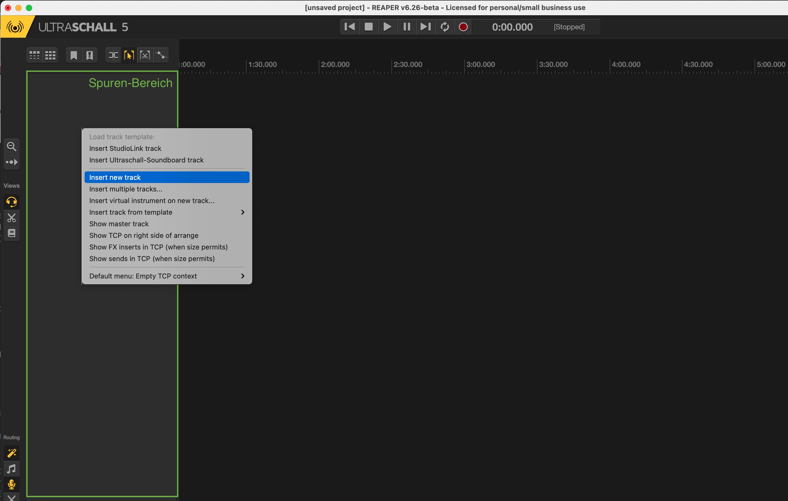Screen dimensions: 788x501
Task: Click the microphone routing icon
Action: click(11, 484)
